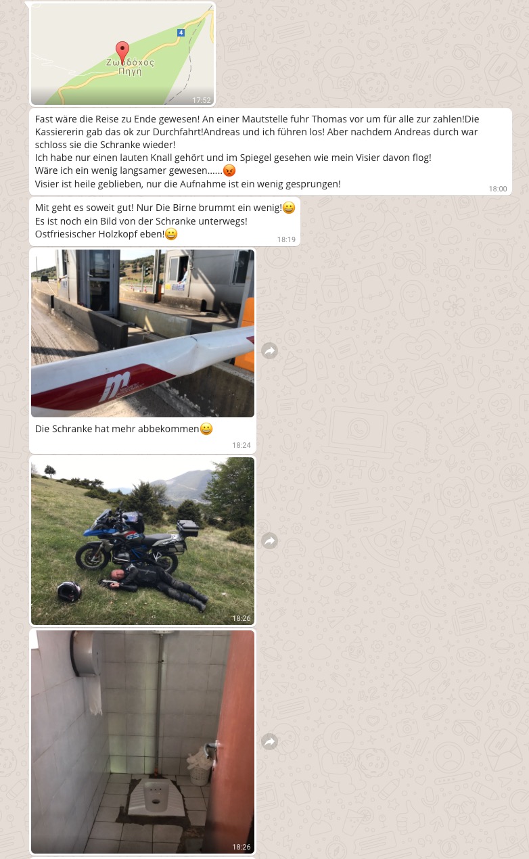Select the 'Mit geht es soweit gut' message

(x=164, y=221)
